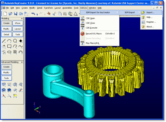Choose Help... in 3DM Import submenu

151,17
